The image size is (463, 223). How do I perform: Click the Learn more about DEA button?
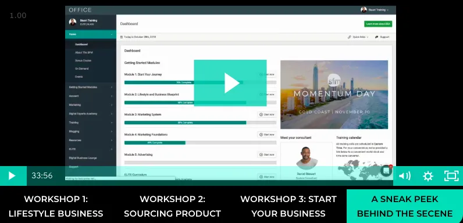click(378, 24)
